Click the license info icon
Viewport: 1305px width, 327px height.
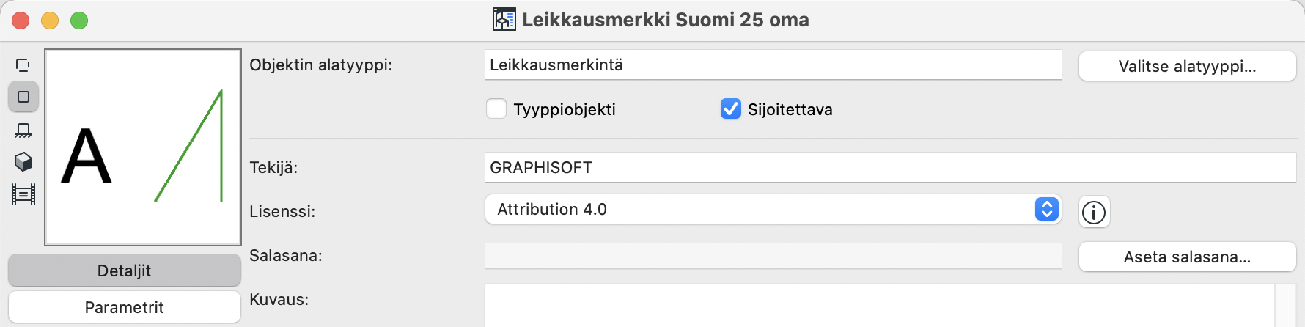tap(1094, 213)
